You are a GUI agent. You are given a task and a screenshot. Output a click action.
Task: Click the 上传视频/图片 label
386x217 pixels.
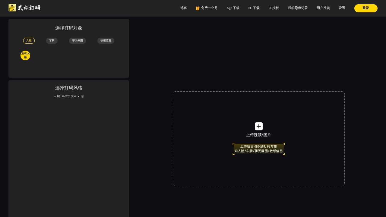pos(258,135)
